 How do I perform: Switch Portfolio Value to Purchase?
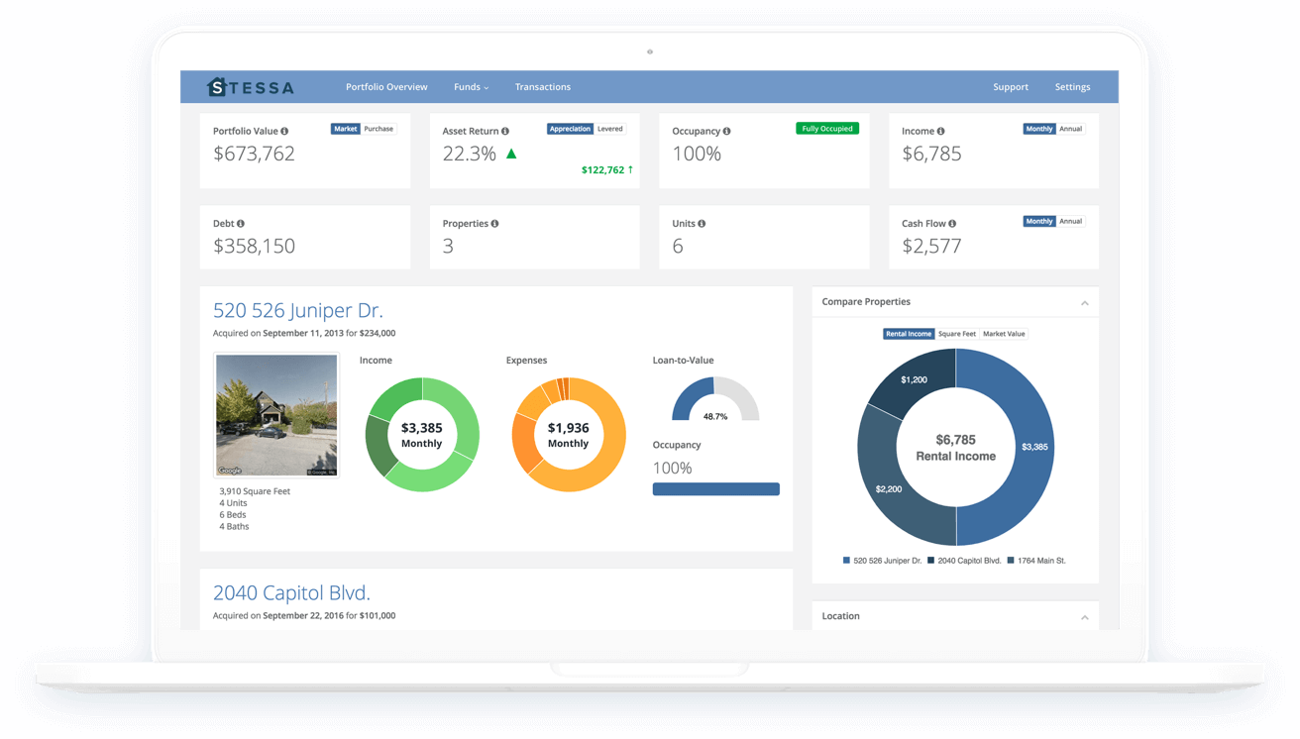pos(379,129)
